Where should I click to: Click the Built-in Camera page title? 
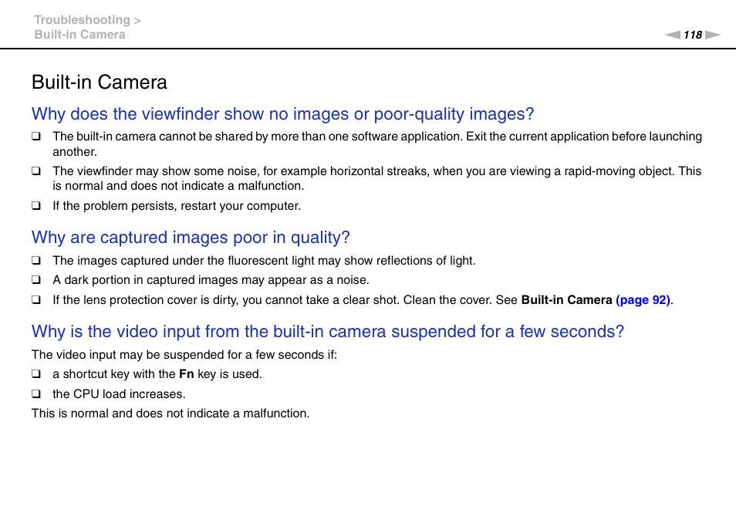coord(99,82)
